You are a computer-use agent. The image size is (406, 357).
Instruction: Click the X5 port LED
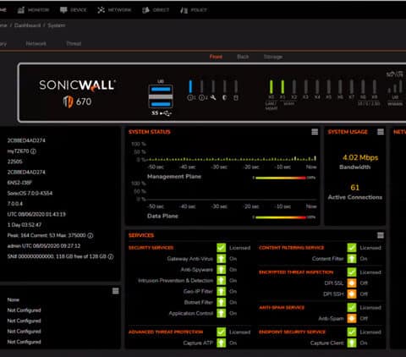(328, 86)
